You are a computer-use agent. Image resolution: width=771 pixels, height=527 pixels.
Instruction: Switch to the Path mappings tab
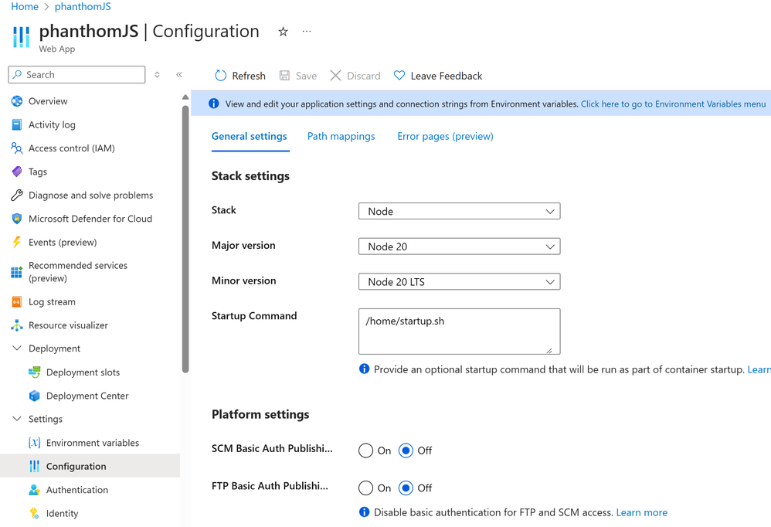pyautogui.click(x=341, y=136)
